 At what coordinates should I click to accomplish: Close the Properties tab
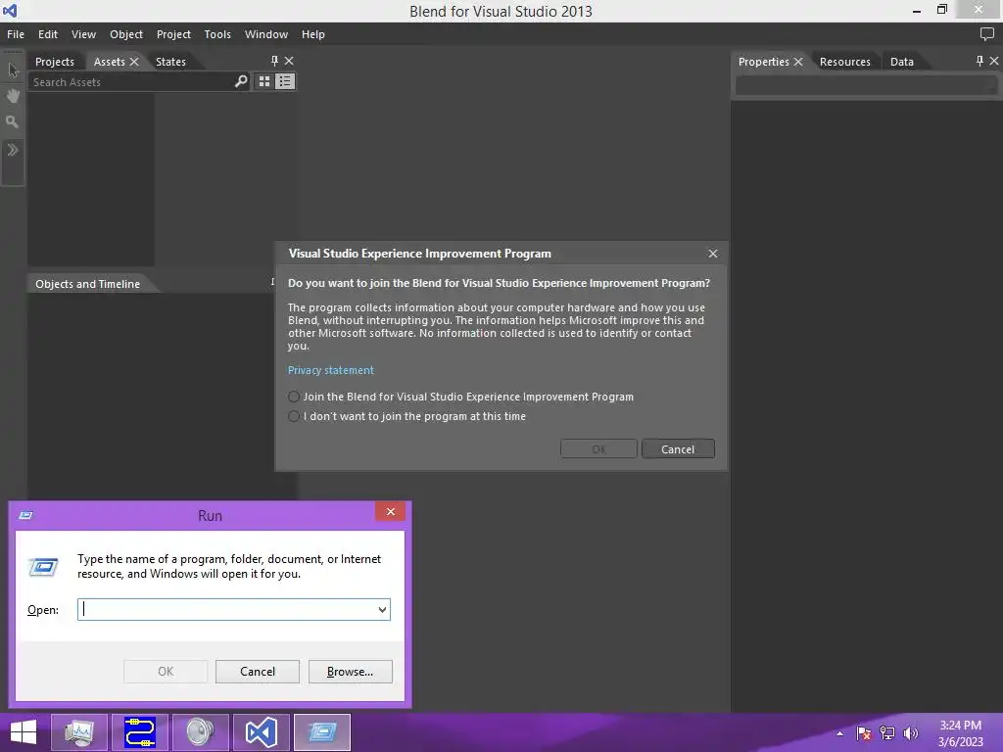coord(798,62)
